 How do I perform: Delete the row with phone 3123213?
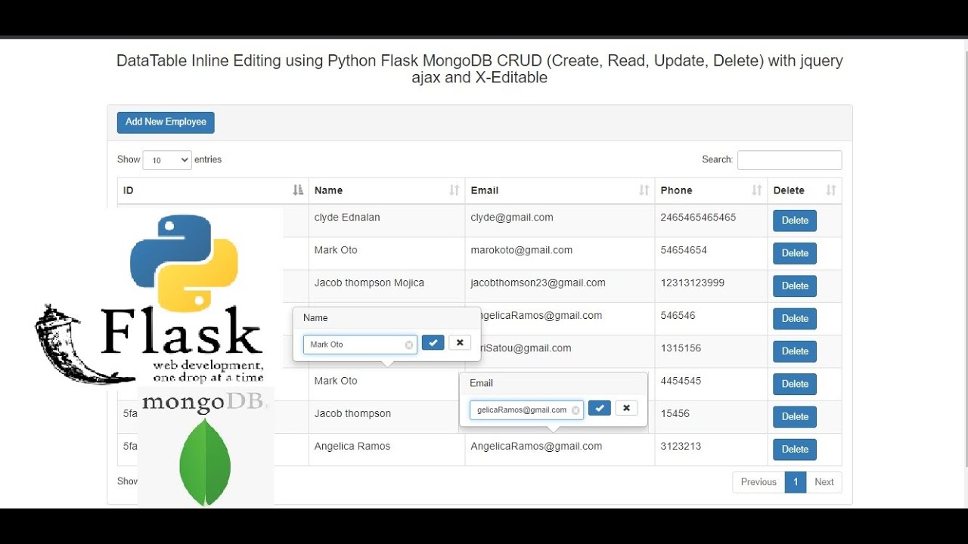[795, 450]
